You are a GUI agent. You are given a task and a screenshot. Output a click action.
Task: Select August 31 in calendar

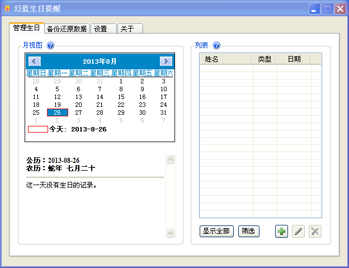(x=163, y=112)
